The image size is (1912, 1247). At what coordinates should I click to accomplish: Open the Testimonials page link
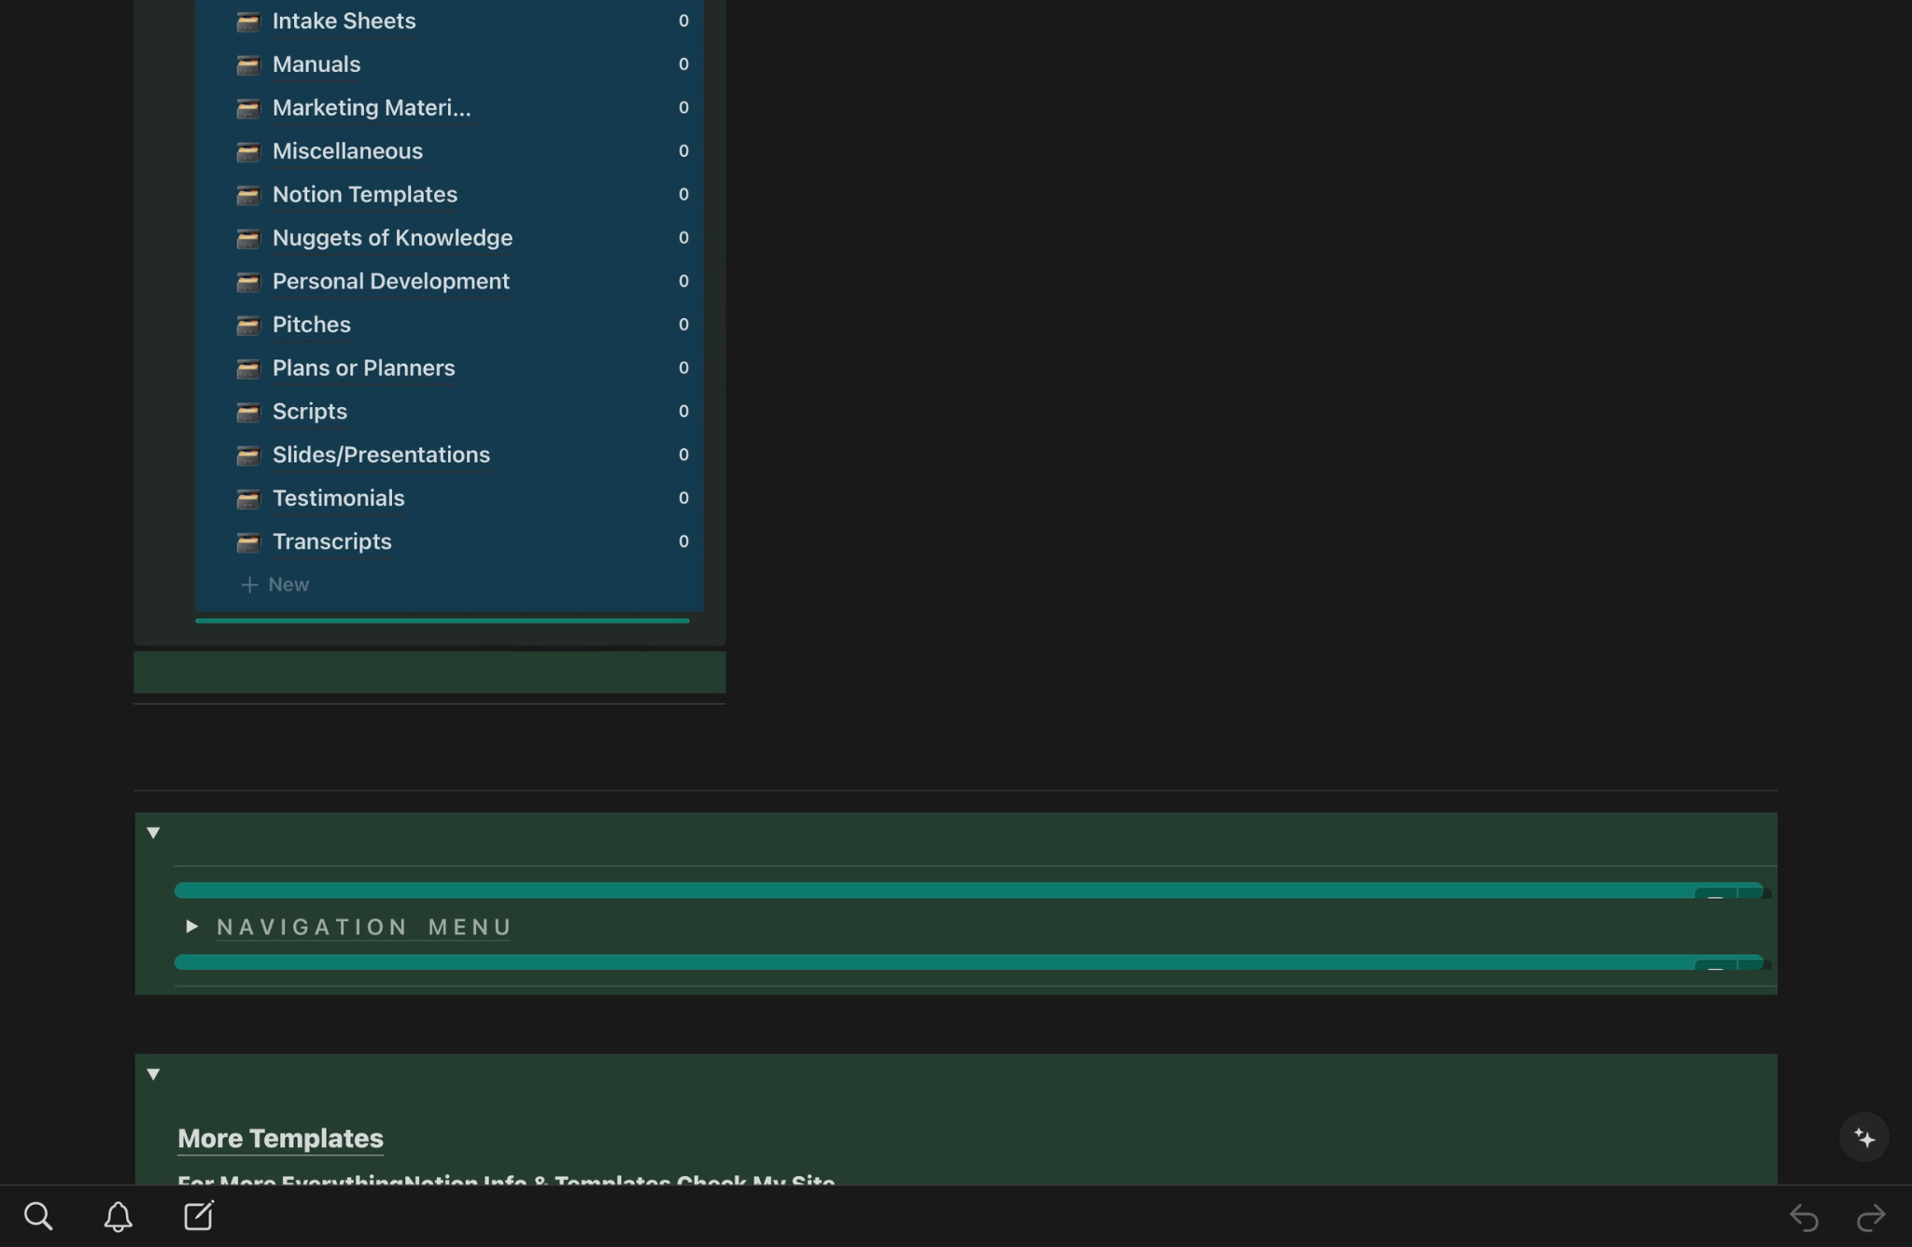tap(338, 498)
